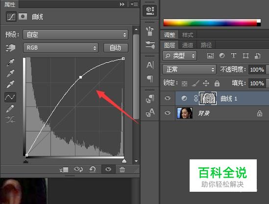Delete the curves adjustment layer

122,170
